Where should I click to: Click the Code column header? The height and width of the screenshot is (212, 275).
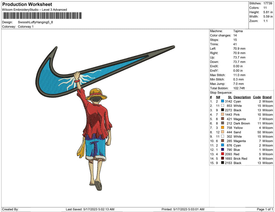pyautogui.click(x=257, y=97)
